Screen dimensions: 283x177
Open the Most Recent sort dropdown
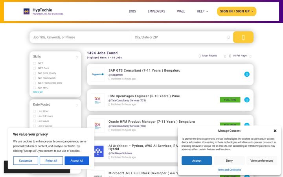pos(212,56)
